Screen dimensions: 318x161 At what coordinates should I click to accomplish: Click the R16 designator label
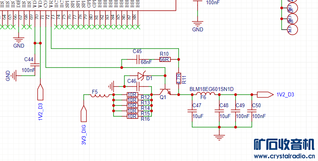click(145, 119)
